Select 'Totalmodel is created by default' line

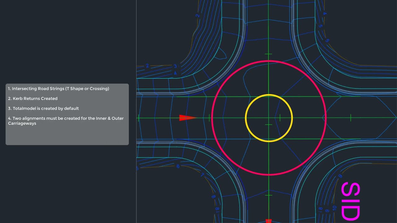click(43, 108)
